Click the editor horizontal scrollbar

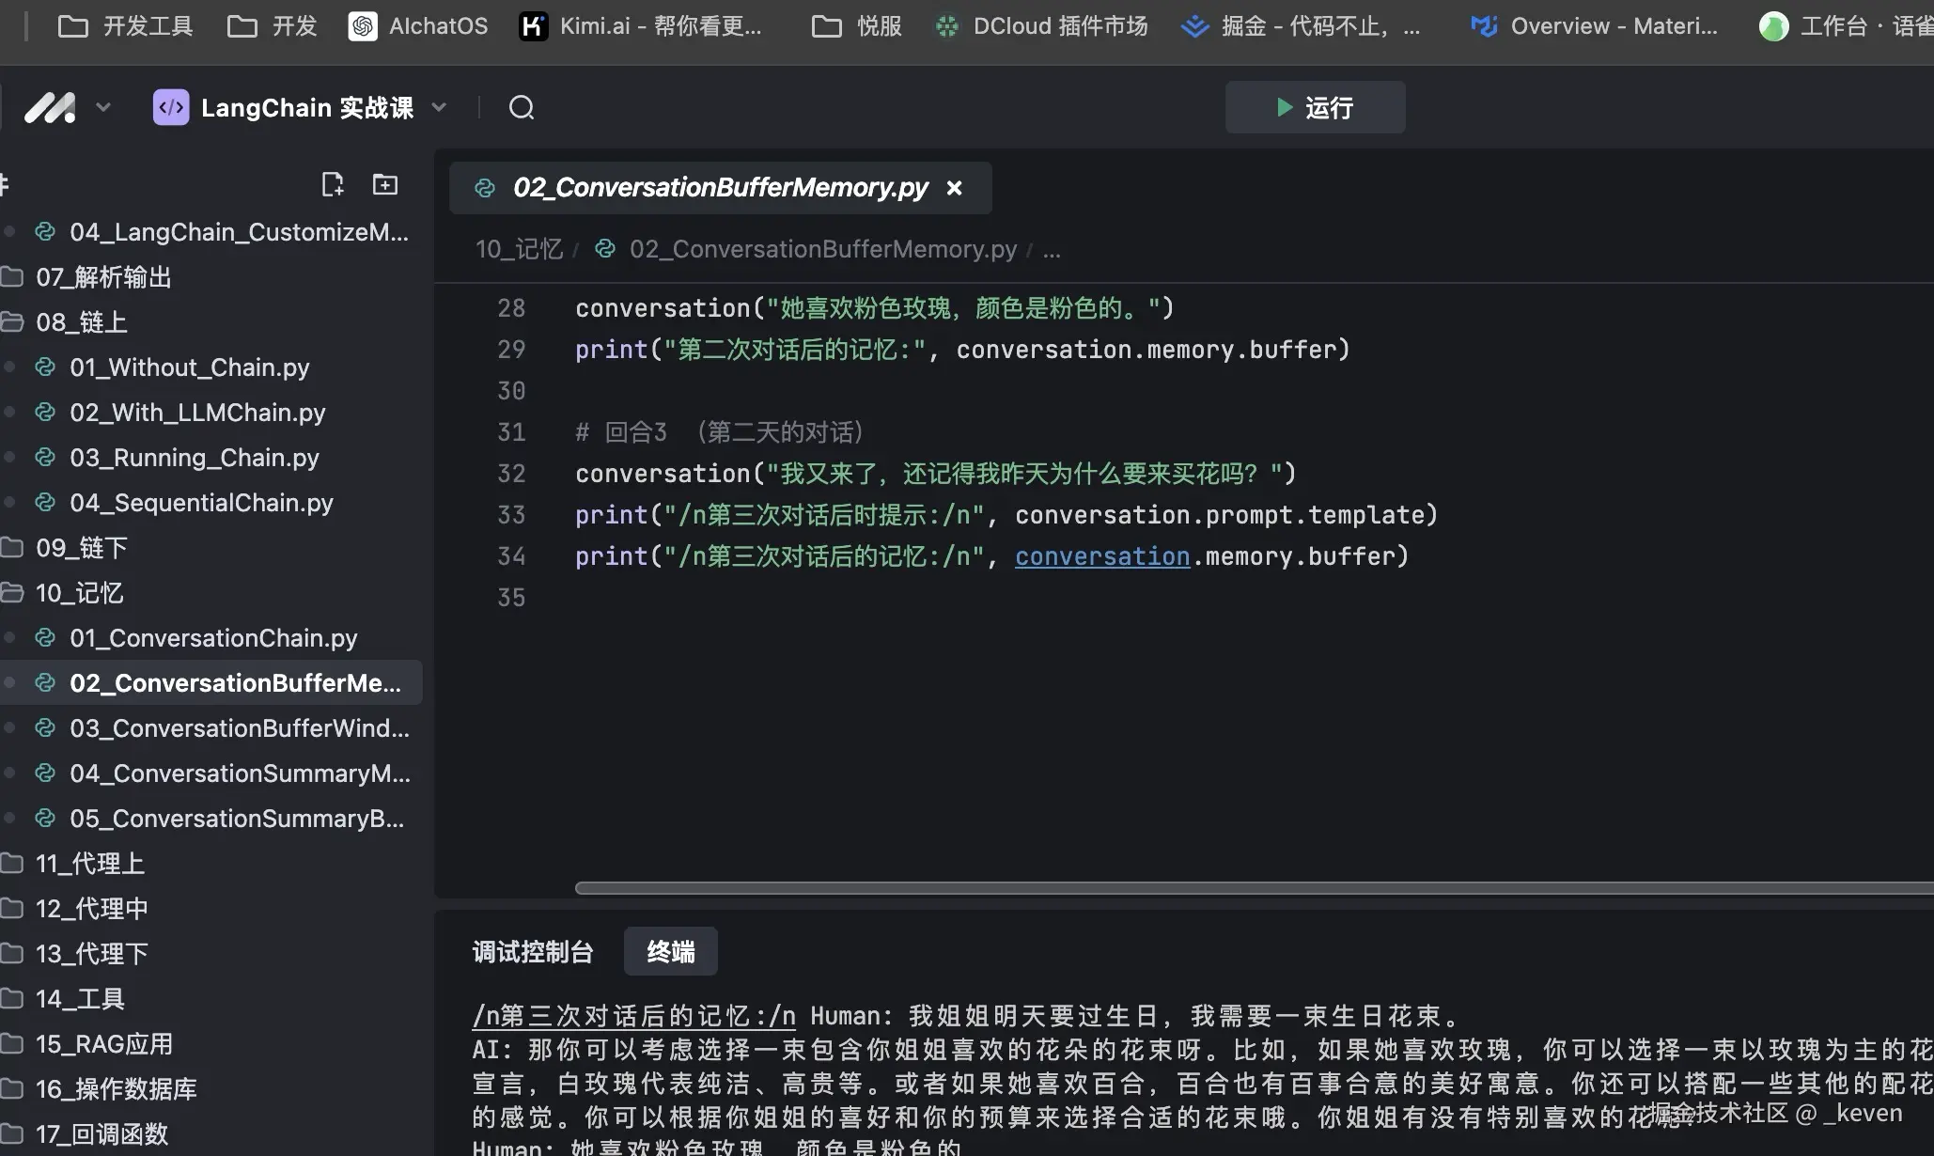point(1222,888)
